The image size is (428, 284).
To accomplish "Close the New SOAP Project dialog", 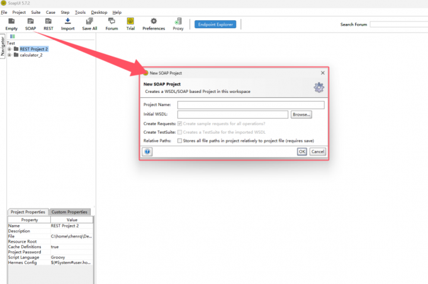I will pos(323,73).
